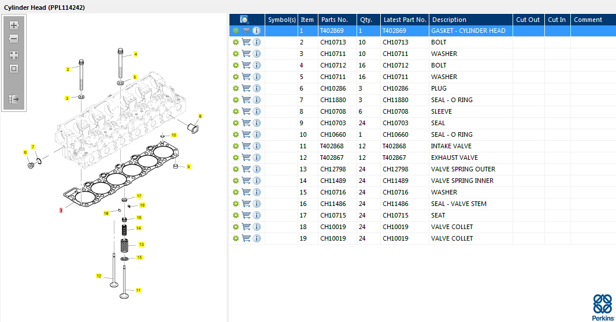Click the four-squares grid view icon
Viewport: 616px width, 322px height.
[x=14, y=55]
